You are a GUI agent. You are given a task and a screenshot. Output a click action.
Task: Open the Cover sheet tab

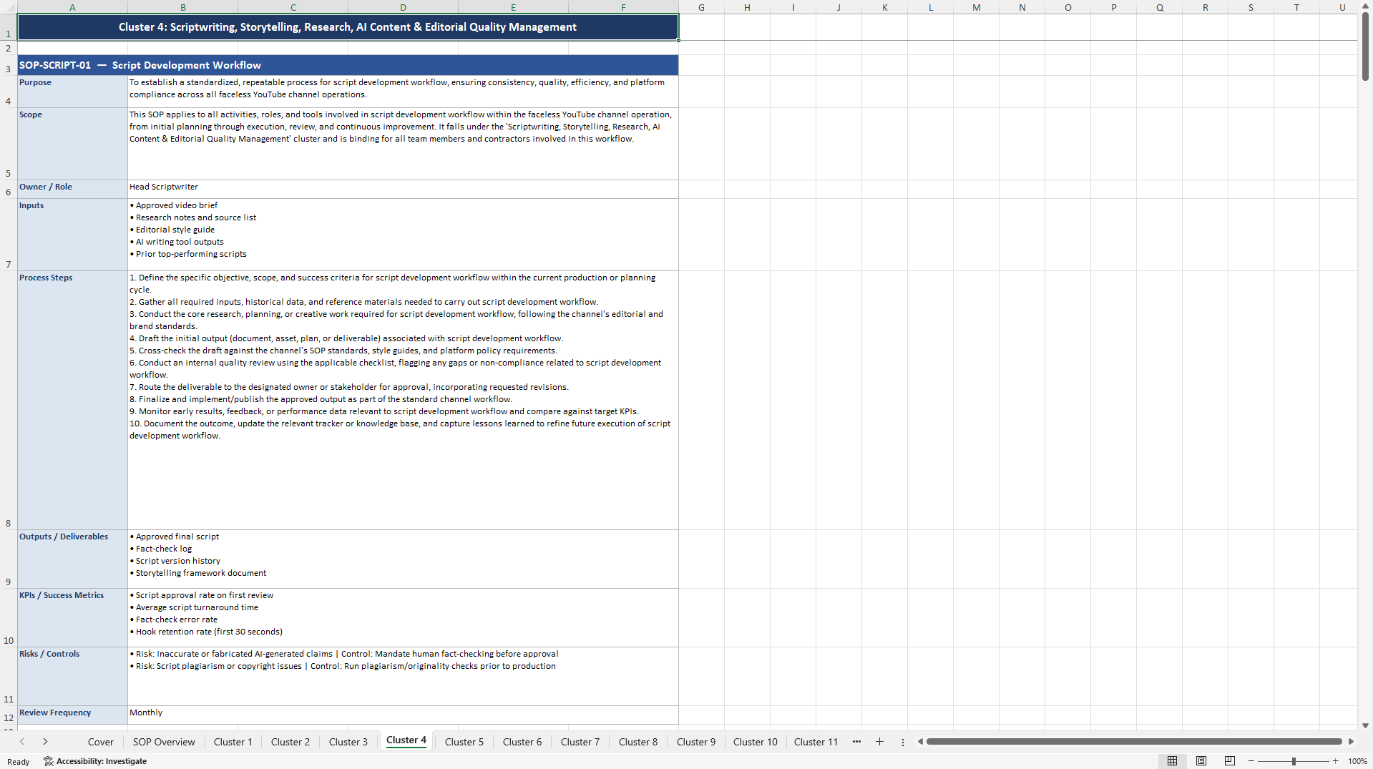click(x=101, y=742)
